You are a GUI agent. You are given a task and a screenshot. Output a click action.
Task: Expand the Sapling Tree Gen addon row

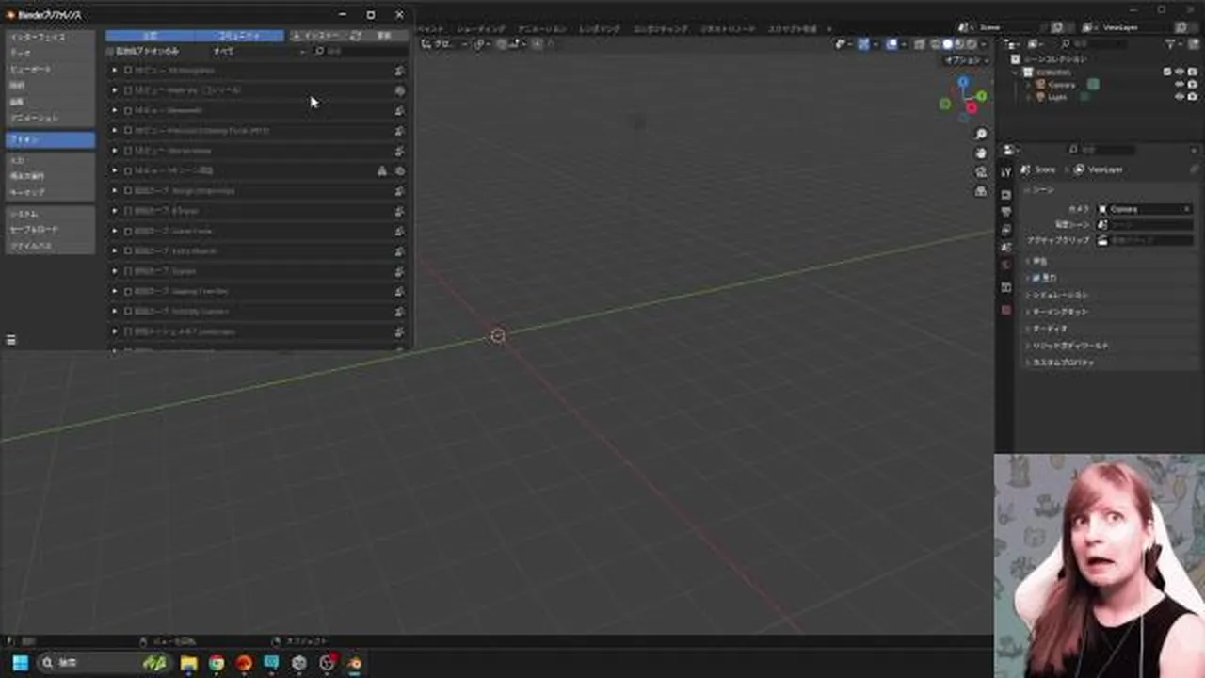[x=114, y=291]
